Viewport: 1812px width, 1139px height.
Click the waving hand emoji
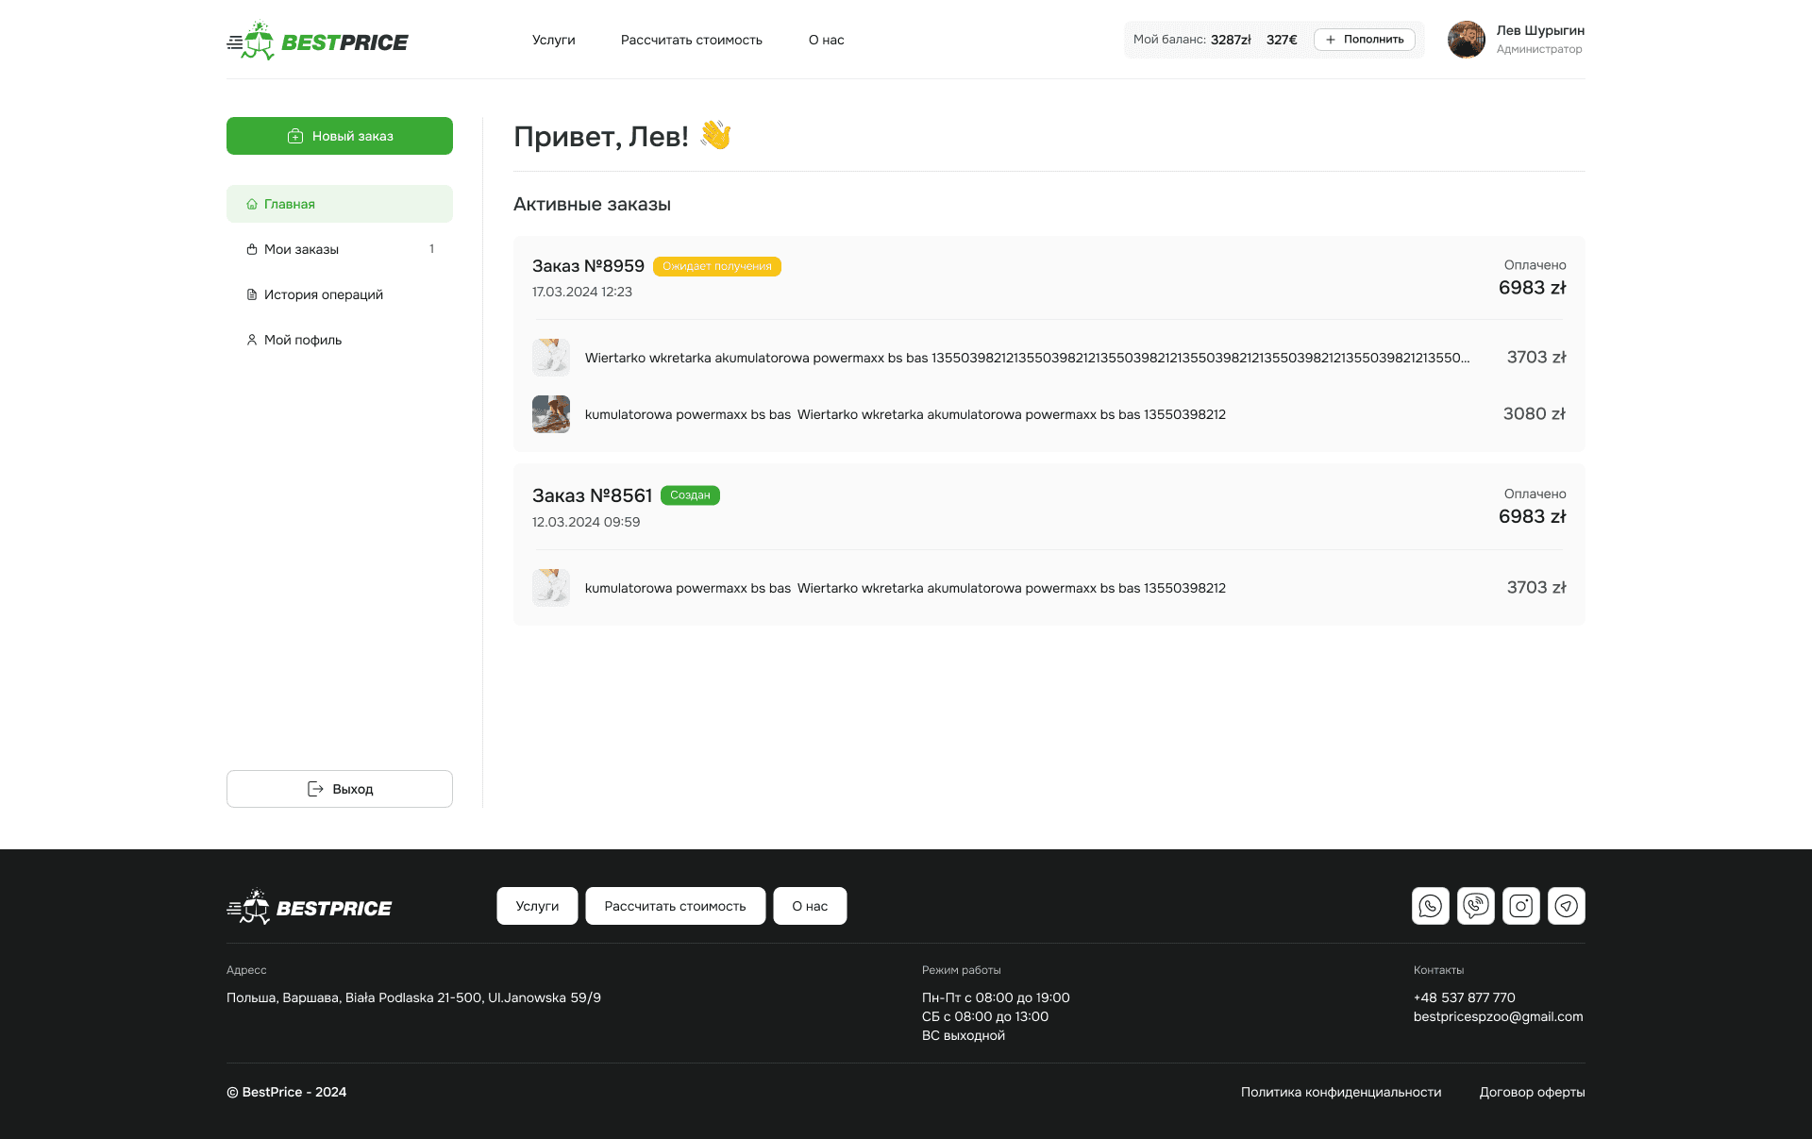(x=715, y=136)
